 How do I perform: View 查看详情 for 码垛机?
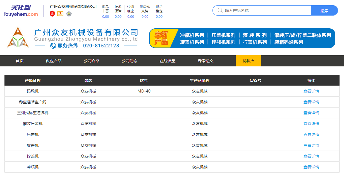click(311, 91)
